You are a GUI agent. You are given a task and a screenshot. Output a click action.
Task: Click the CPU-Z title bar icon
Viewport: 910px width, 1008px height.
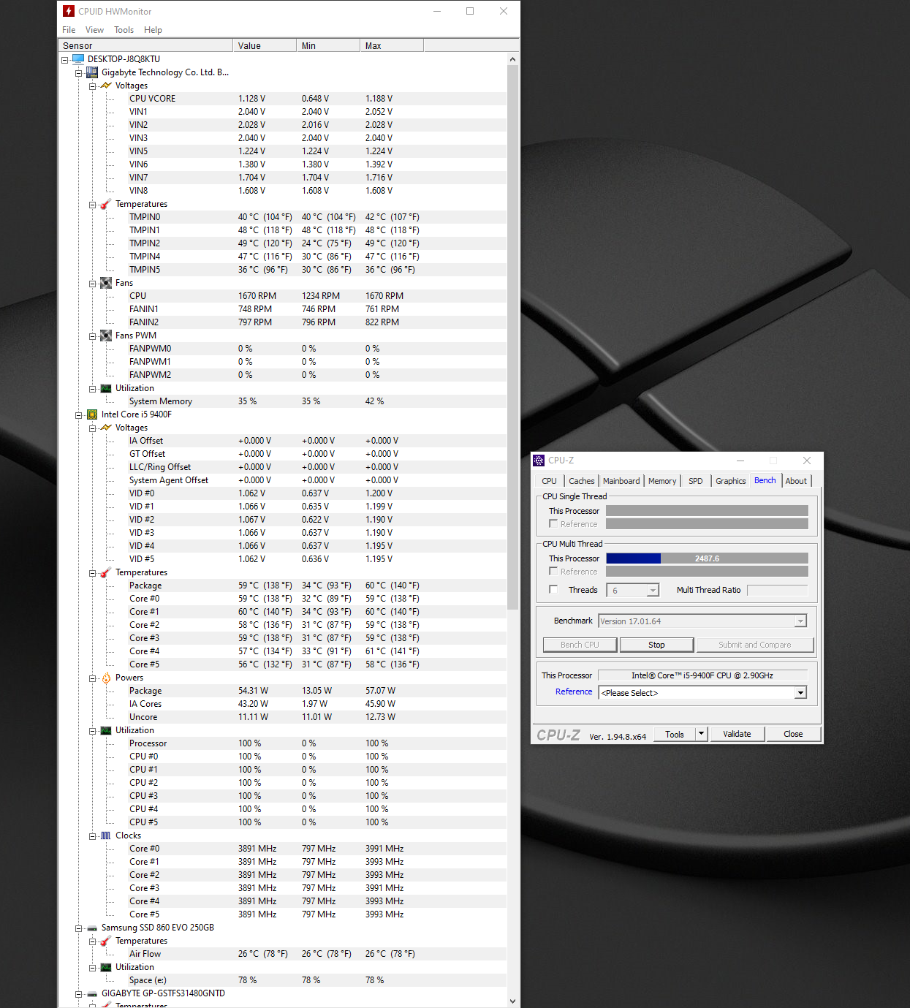(539, 461)
